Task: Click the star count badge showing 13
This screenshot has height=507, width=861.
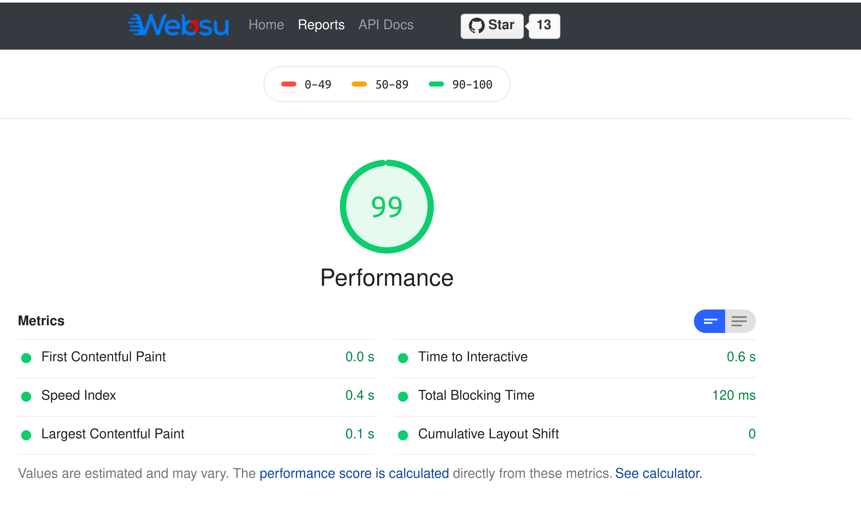Action: [543, 25]
